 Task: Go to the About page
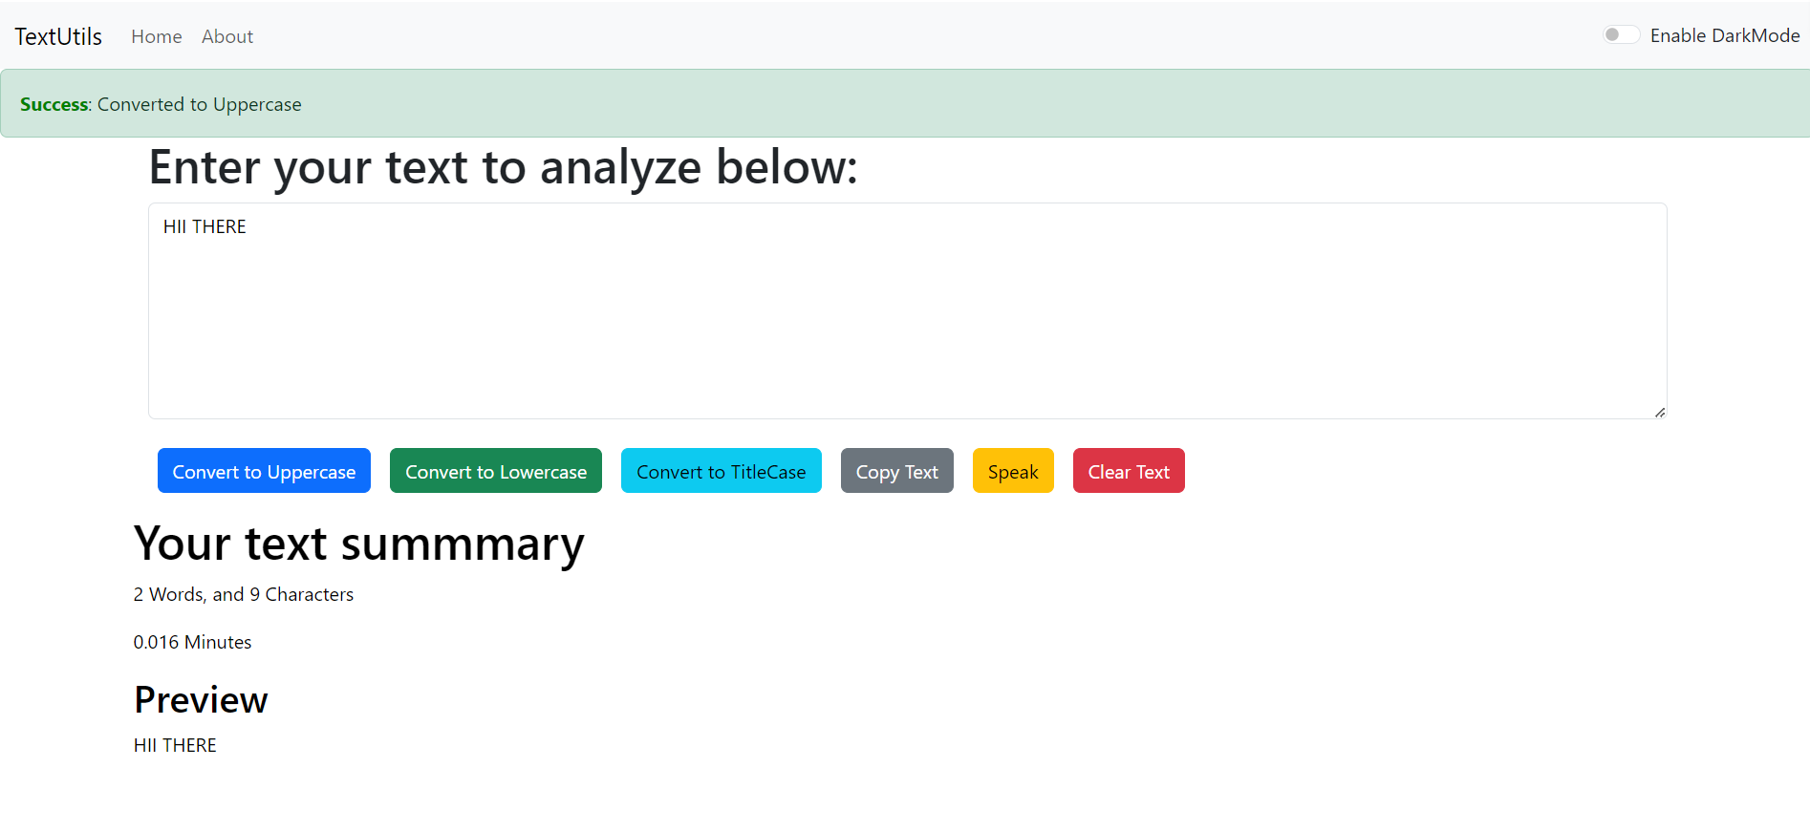(227, 36)
